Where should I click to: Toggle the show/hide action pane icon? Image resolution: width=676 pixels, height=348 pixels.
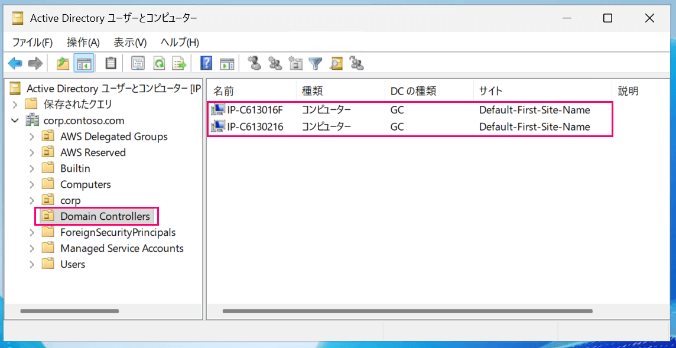[227, 64]
